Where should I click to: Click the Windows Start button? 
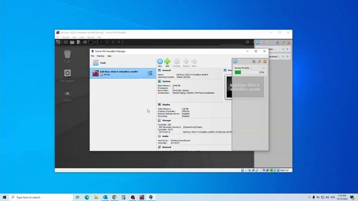point(4,197)
